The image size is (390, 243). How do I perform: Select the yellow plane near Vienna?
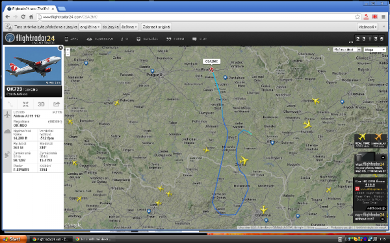coord(264,209)
